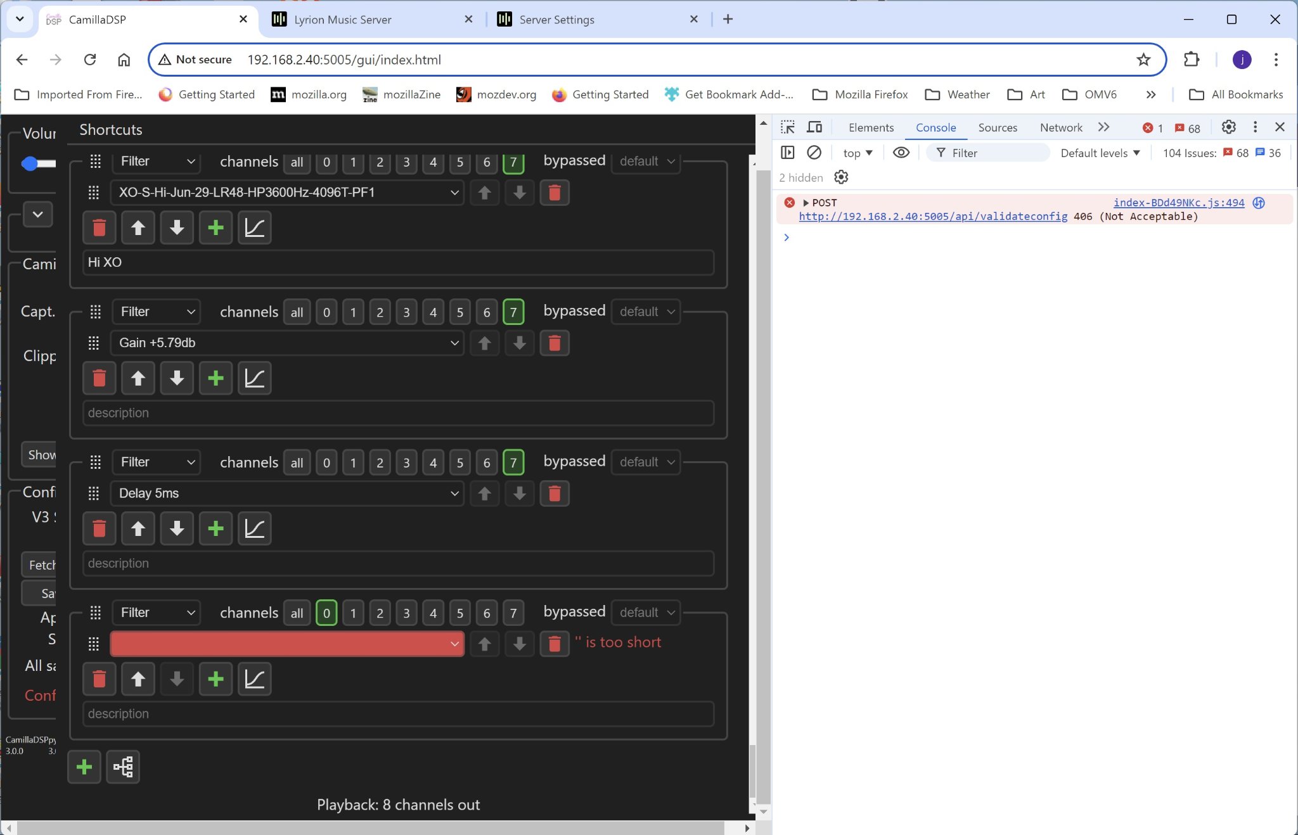Toggle channel 3 in the Gain +5.79db step
This screenshot has width=1298, height=835.
pyautogui.click(x=406, y=312)
